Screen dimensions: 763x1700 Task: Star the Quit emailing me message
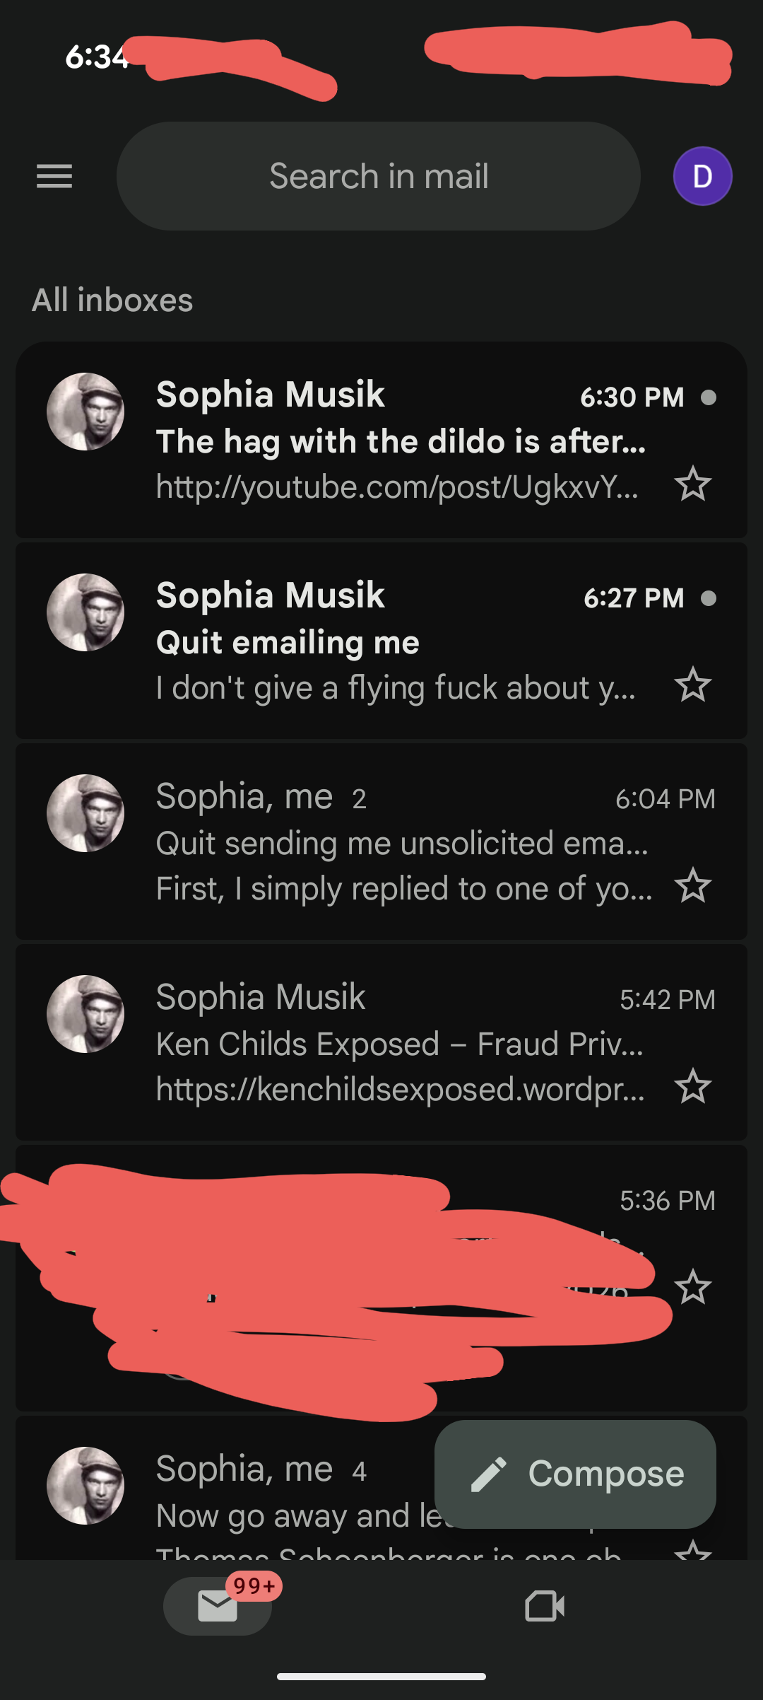692,685
